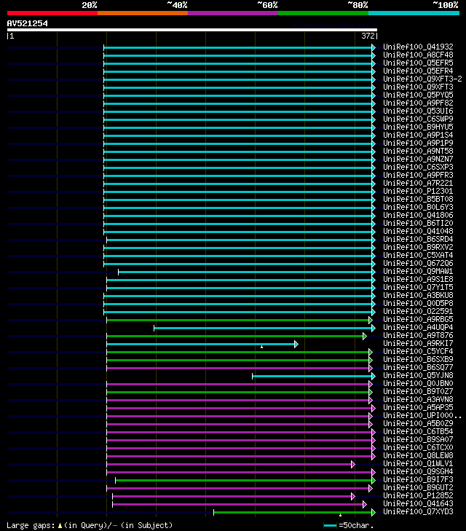The image size is (466, 531).
Task: Select the UniRef100_Q8LEW8 label
Action: pyautogui.click(x=418, y=455)
